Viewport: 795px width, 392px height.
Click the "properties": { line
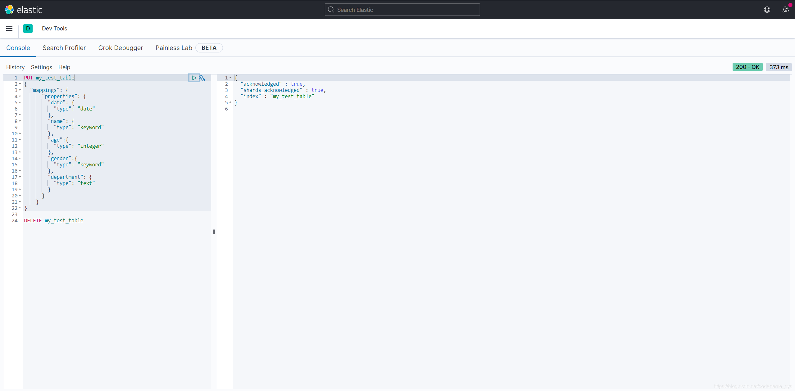64,96
